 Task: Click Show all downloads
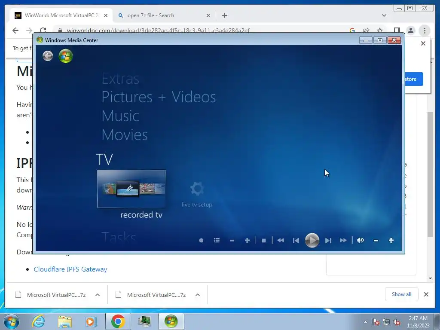pyautogui.click(x=402, y=294)
